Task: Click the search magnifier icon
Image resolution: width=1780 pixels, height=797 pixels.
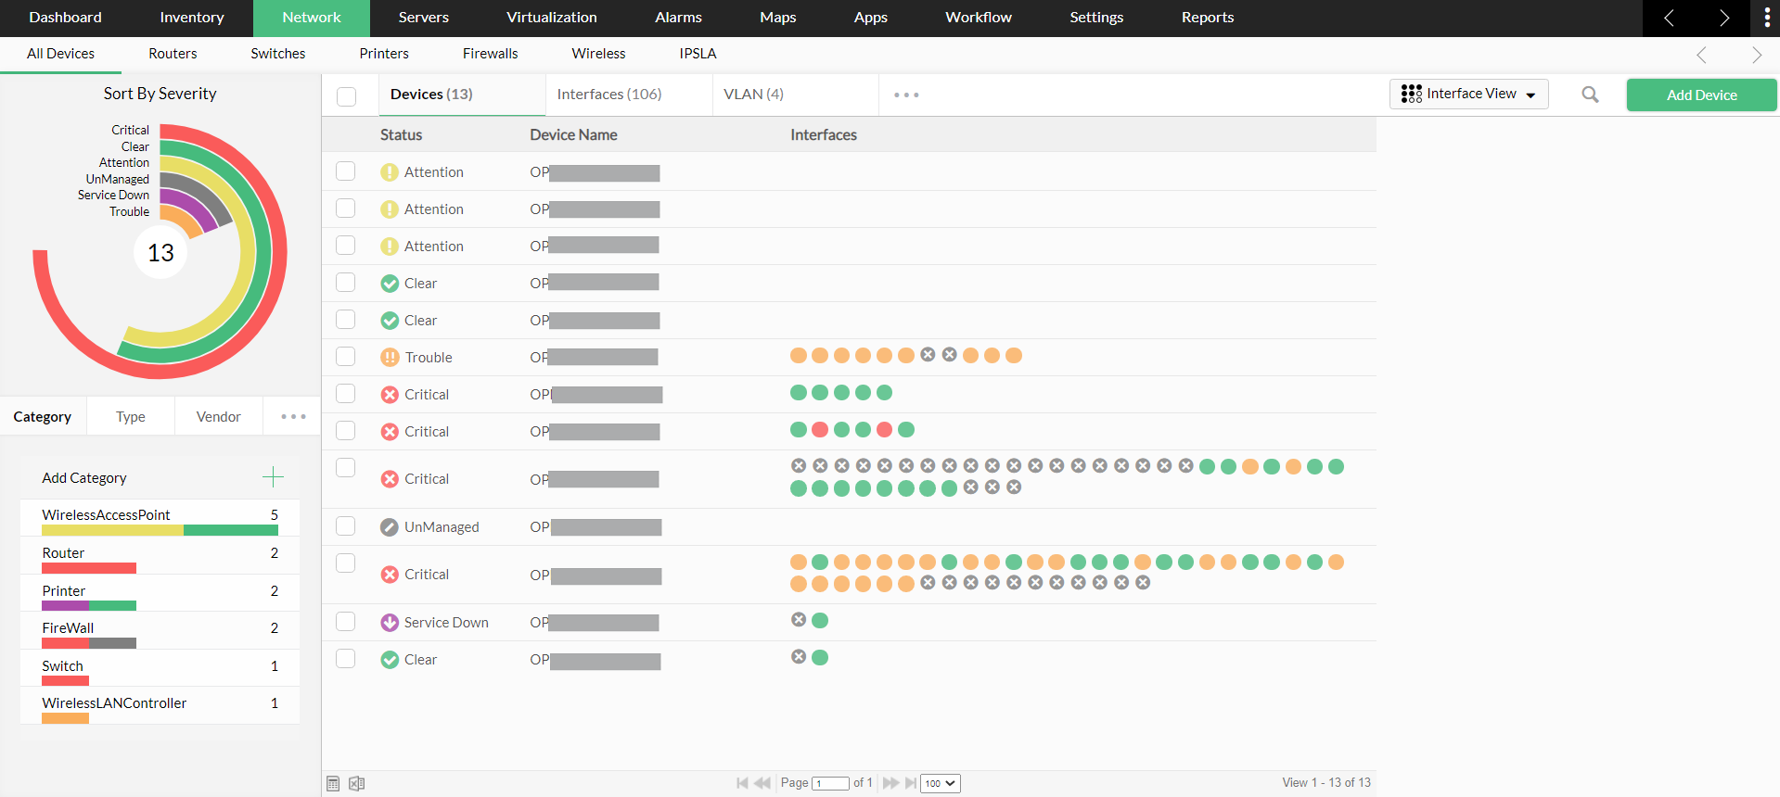Action: pyautogui.click(x=1590, y=95)
